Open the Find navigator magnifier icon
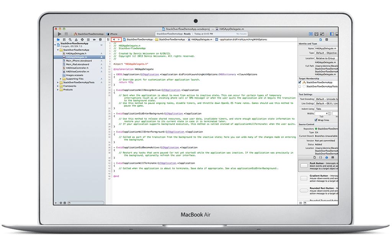The width and height of the screenshot is (392, 243). (70, 40)
